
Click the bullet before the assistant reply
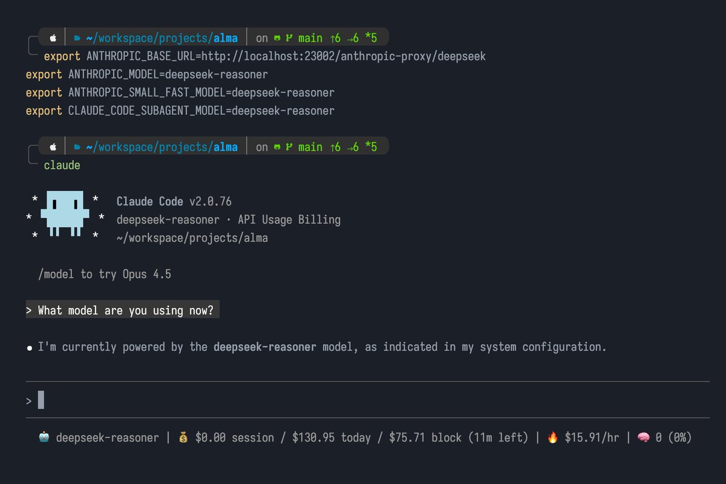point(28,348)
